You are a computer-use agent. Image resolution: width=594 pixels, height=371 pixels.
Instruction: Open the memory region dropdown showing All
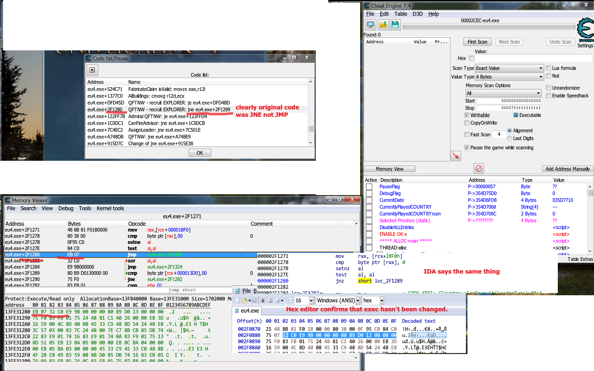pyautogui.click(x=503, y=93)
